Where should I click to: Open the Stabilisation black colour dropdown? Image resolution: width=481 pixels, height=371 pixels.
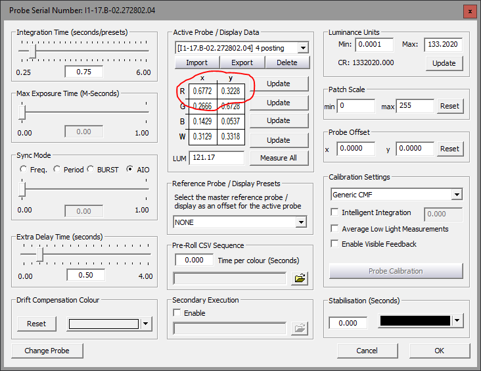tap(457, 320)
